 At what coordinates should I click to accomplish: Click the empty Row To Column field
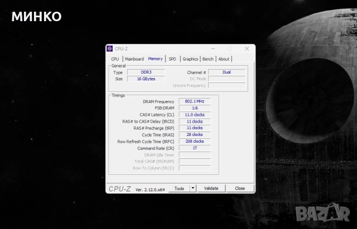195,168
